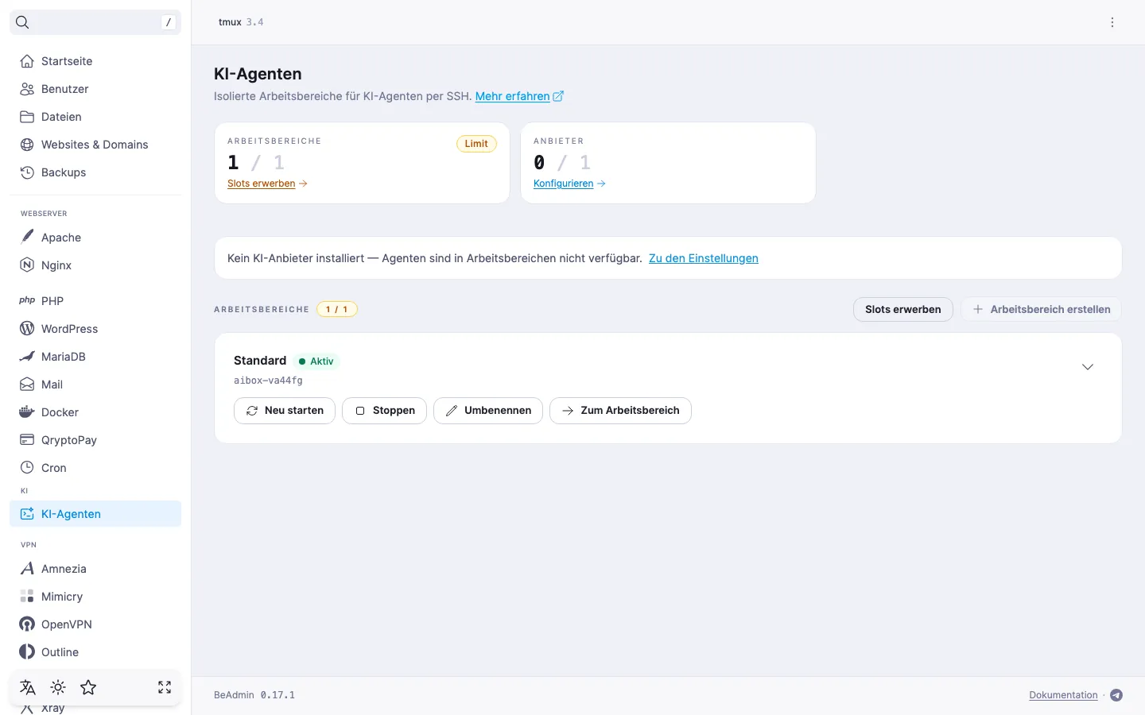Select QryptoPay in the sidebar
Screen dimensions: 1145x715
[95, 440]
